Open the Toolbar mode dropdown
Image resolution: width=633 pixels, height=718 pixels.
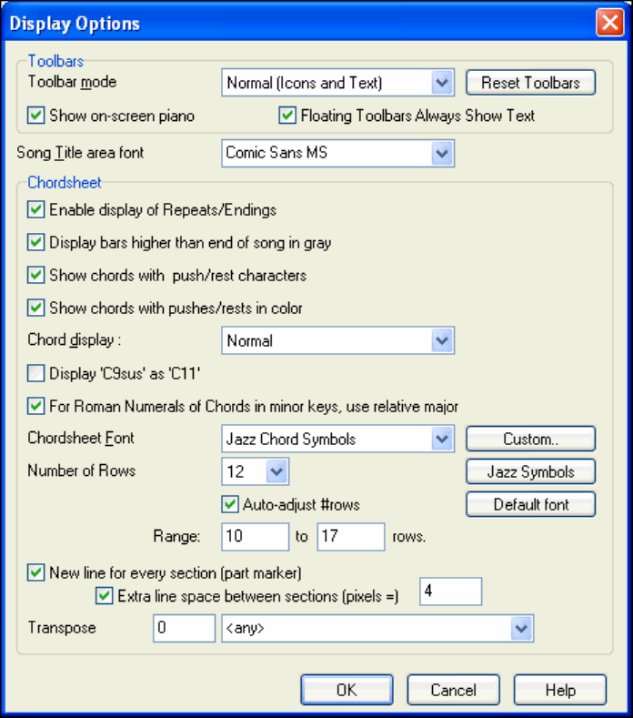click(x=442, y=84)
